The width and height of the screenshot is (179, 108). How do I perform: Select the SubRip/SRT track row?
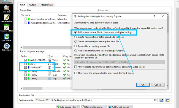coord(46,68)
